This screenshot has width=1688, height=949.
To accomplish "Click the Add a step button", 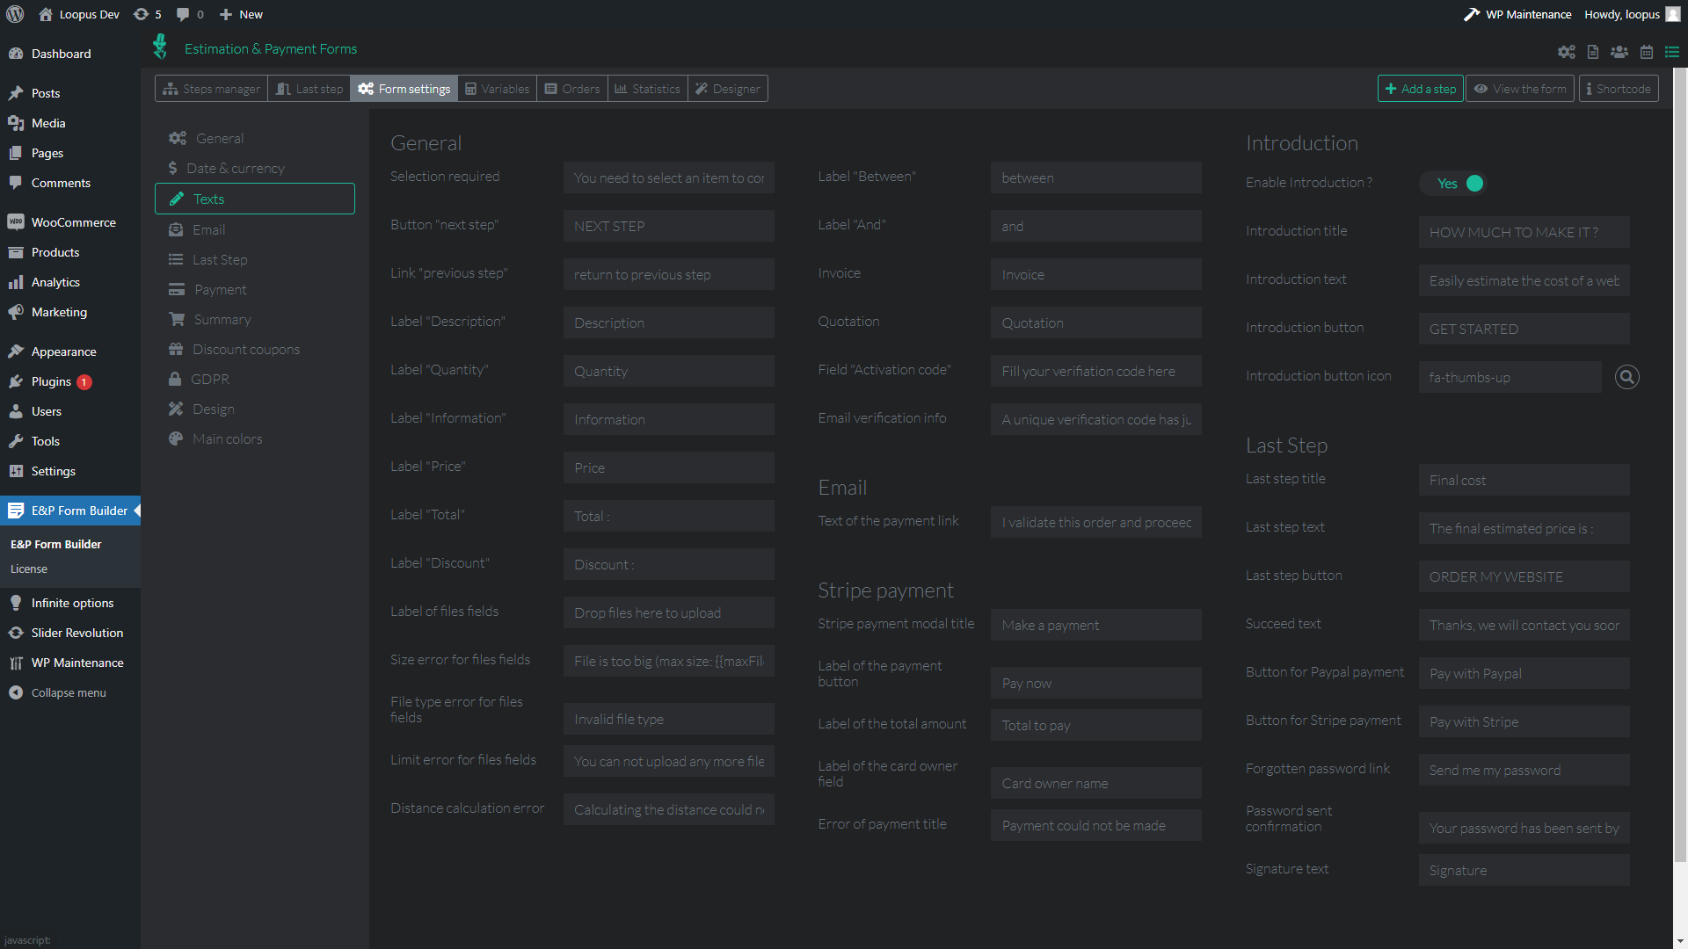I will 1420,89.
